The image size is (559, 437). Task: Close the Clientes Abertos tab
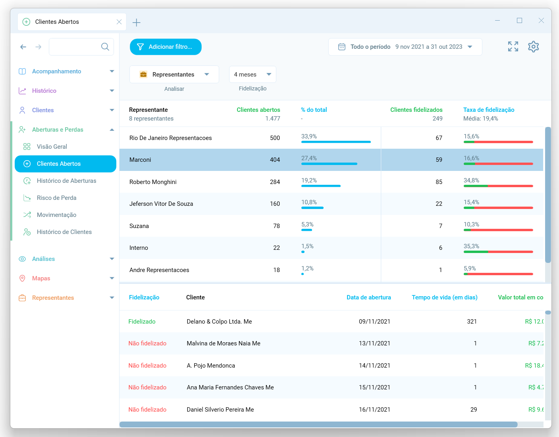click(119, 22)
